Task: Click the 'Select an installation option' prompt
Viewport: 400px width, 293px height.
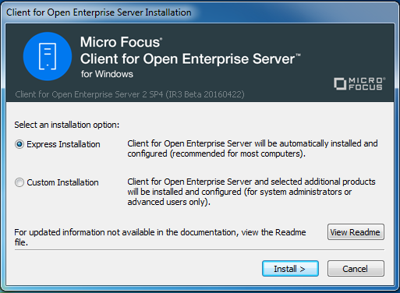Action: click(67, 125)
